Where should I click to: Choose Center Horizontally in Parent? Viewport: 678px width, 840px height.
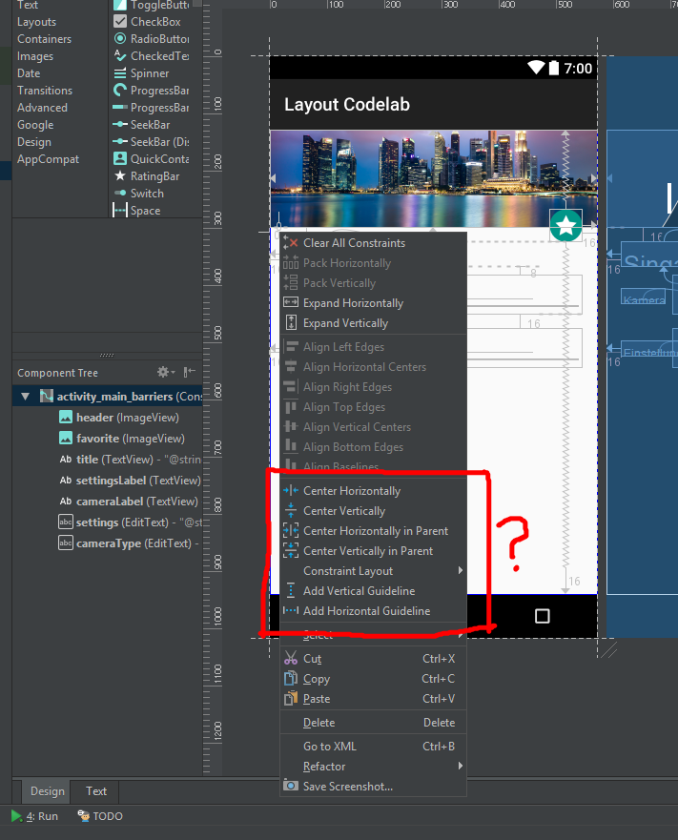[373, 530]
